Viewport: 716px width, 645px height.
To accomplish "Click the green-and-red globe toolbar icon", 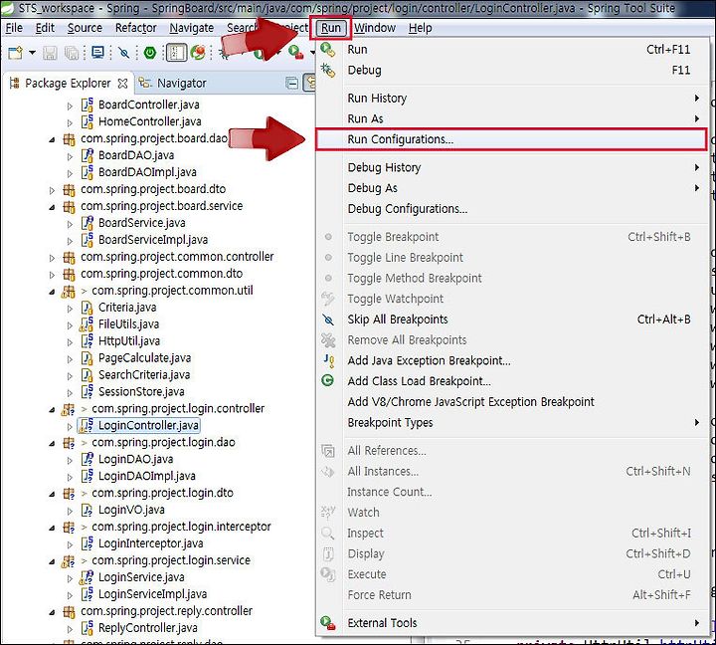I will point(198,53).
